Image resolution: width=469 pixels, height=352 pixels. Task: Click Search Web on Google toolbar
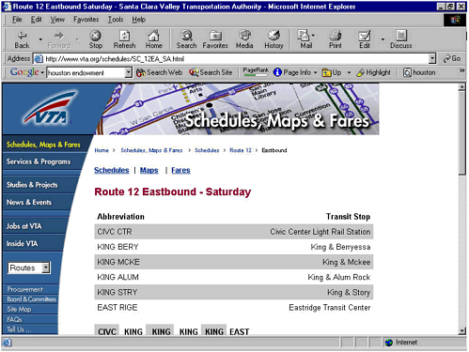pos(159,72)
